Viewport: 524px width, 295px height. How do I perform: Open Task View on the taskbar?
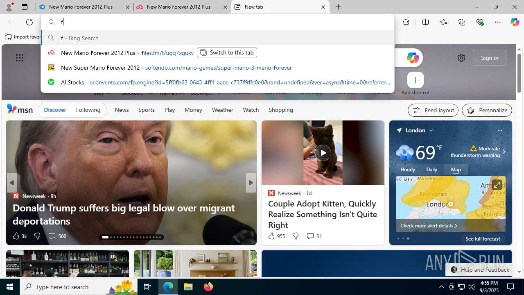pos(147,287)
